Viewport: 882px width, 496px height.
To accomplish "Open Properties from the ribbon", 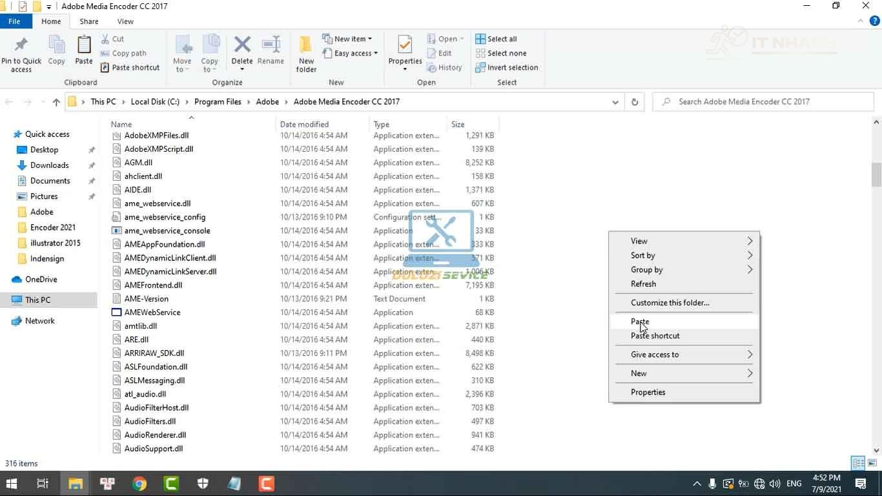I will 405,50.
